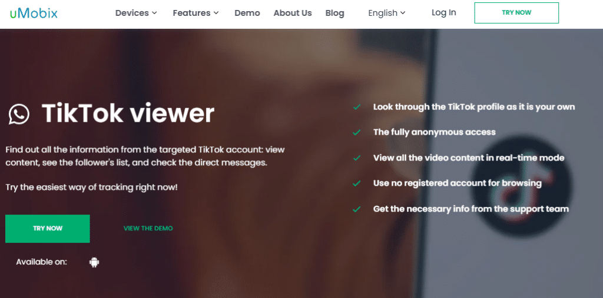Click the WhatsApp icon beside TikTok viewer
This screenshot has width=603, height=298.
point(19,114)
